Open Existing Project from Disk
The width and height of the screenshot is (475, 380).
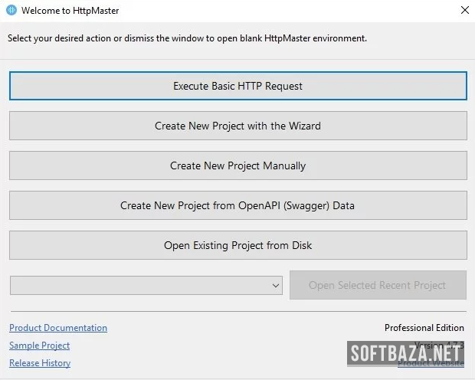pos(237,245)
